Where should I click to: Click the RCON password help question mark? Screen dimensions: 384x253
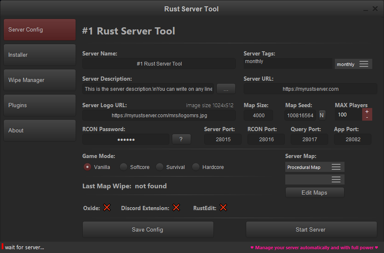[x=181, y=140]
